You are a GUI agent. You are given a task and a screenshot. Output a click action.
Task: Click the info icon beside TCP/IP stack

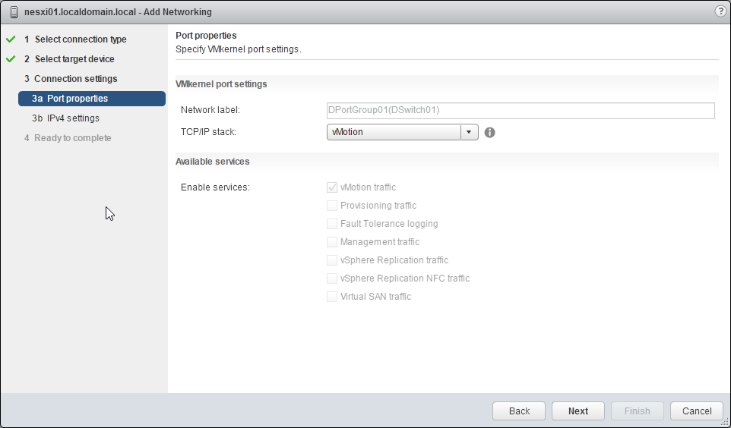click(x=490, y=132)
